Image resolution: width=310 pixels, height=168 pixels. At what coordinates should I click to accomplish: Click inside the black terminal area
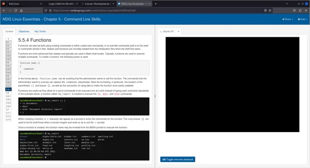pos(232,84)
